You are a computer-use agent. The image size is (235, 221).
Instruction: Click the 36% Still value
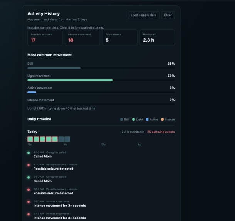click(x=171, y=64)
